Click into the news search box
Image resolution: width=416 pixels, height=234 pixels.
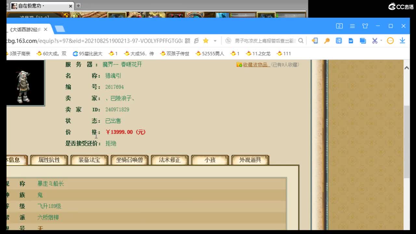click(x=265, y=41)
